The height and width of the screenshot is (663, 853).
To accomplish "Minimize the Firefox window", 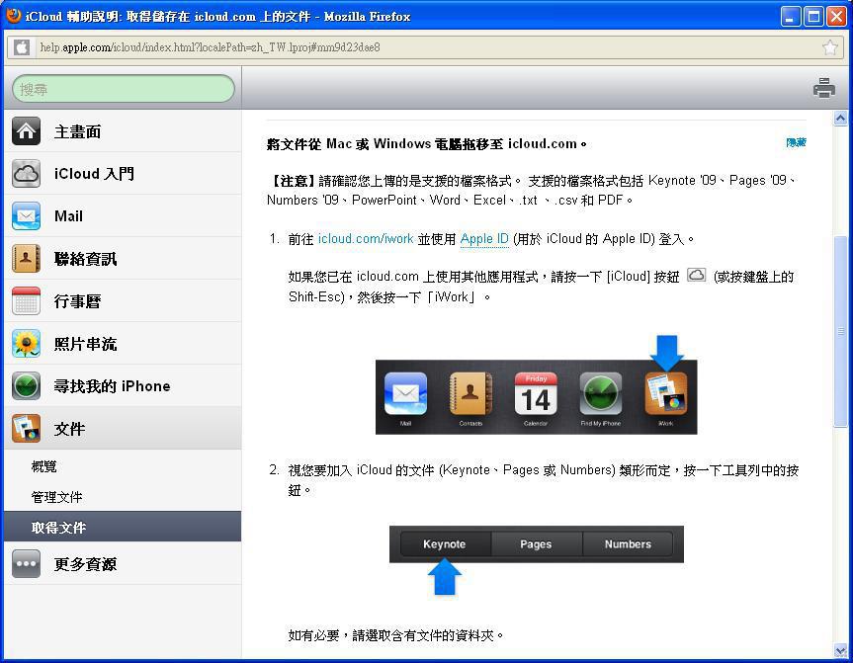I will (x=791, y=17).
